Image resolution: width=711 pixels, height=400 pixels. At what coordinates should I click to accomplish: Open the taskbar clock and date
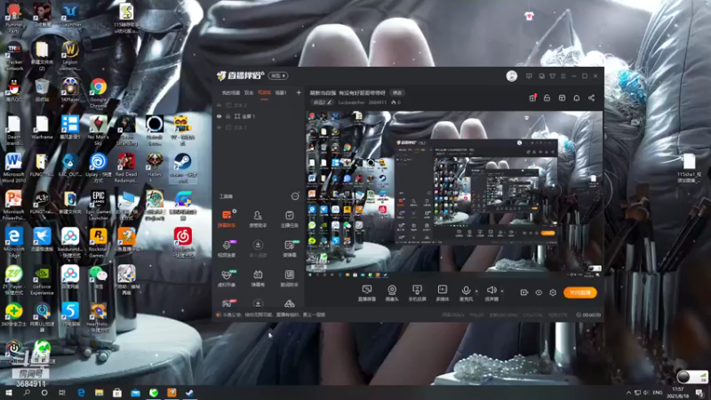click(x=677, y=393)
